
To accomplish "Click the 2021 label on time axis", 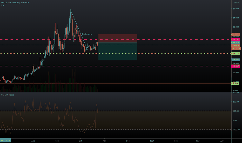I will [152, 141].
